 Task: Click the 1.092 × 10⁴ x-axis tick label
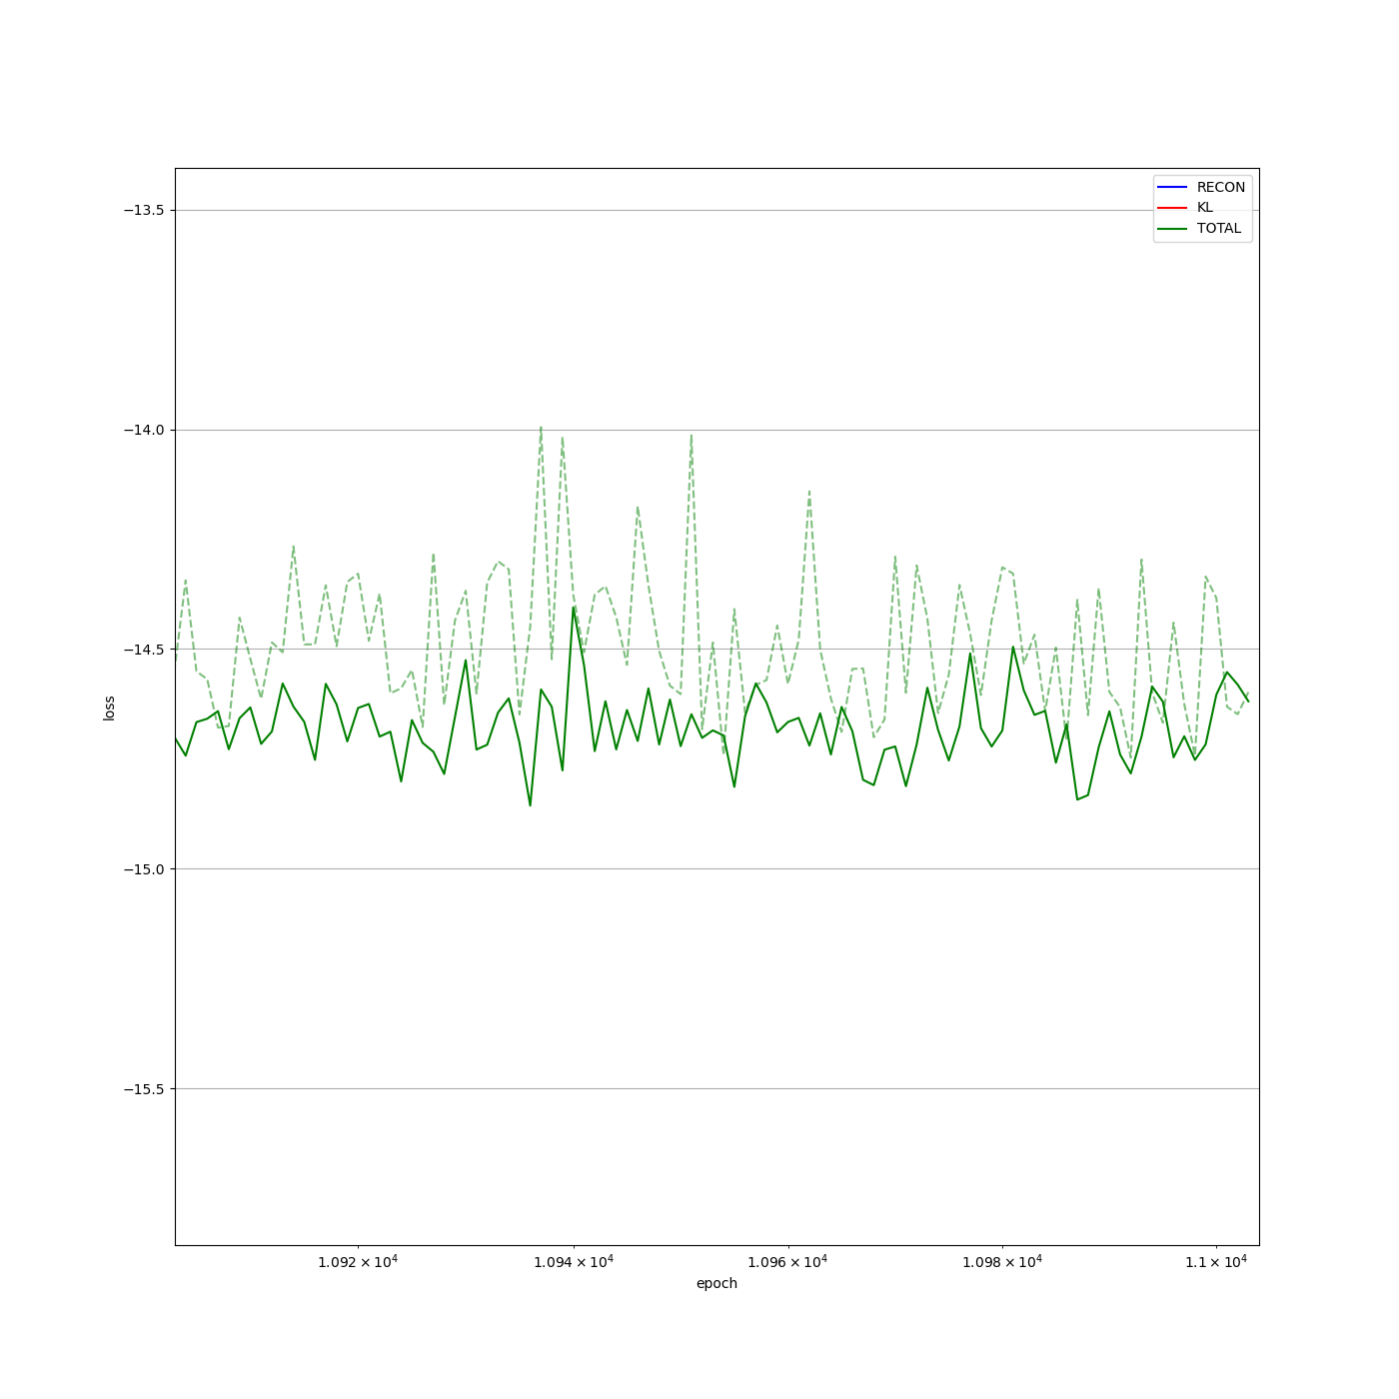358,1262
